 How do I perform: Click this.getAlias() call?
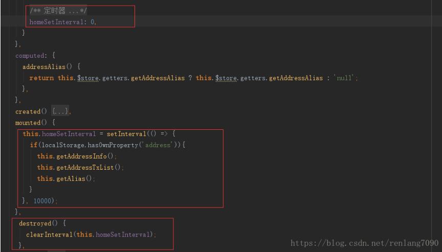[65, 179]
